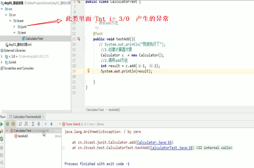Toggle show ignored tests icon

(13, 124)
